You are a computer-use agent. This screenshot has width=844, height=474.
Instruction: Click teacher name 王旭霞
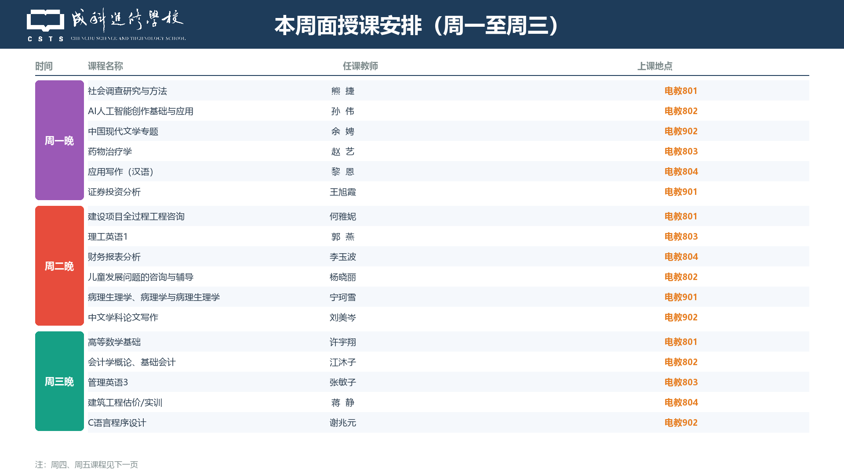[343, 192]
